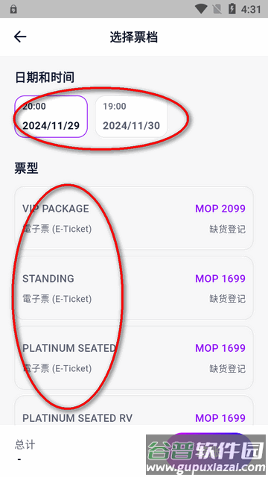Select the 19:00 2024/11/30 date option

point(131,116)
